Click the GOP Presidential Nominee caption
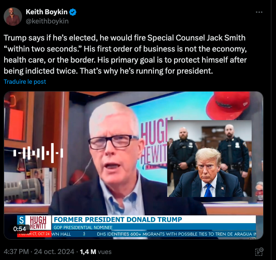Viewport: 276px width, 260px height. tap(83, 227)
